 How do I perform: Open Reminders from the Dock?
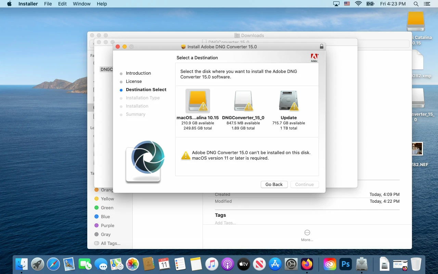pos(180,264)
